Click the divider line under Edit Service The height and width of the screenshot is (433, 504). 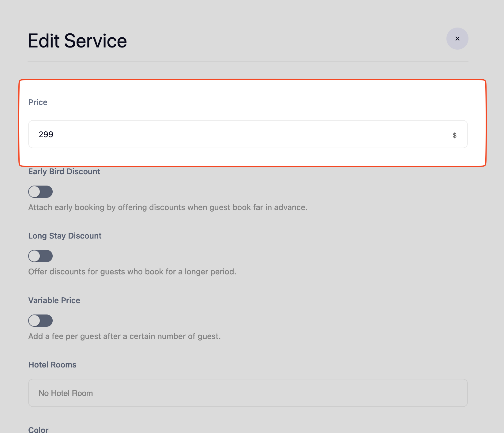pyautogui.click(x=248, y=61)
